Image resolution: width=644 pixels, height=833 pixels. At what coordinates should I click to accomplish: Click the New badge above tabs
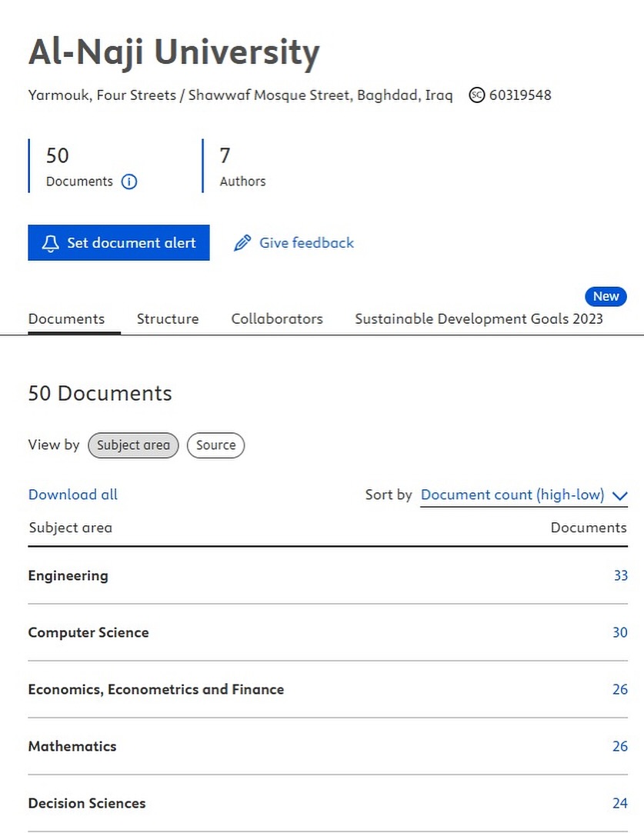pos(606,296)
